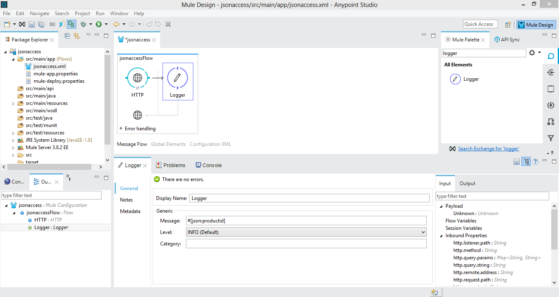
Task: Open the New wizard toolbar icon
Action: pos(7,25)
